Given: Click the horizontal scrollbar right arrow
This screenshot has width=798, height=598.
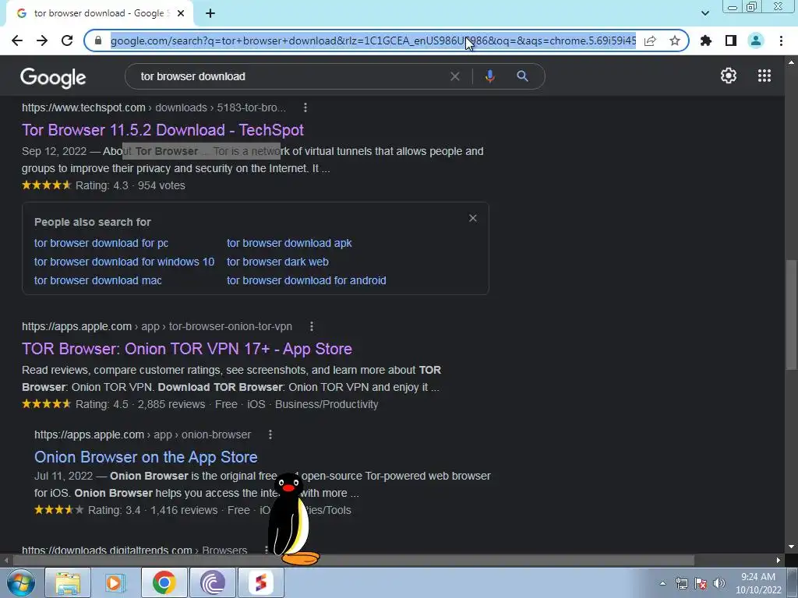Looking at the screenshot, I should [779, 561].
